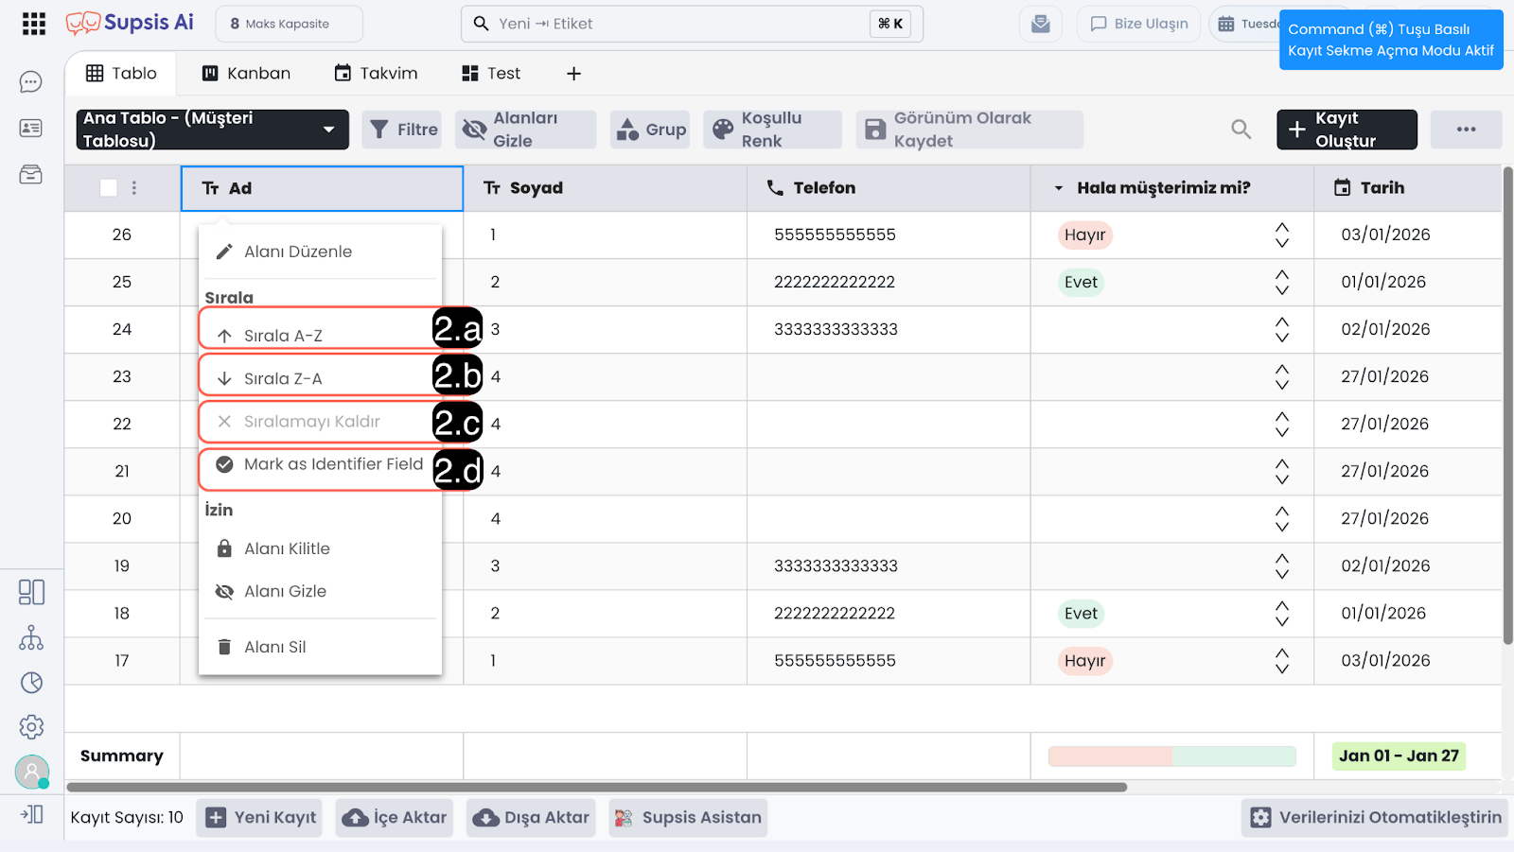
Task: Open the dropdown for row 26 Hayır status
Action: click(x=1281, y=235)
